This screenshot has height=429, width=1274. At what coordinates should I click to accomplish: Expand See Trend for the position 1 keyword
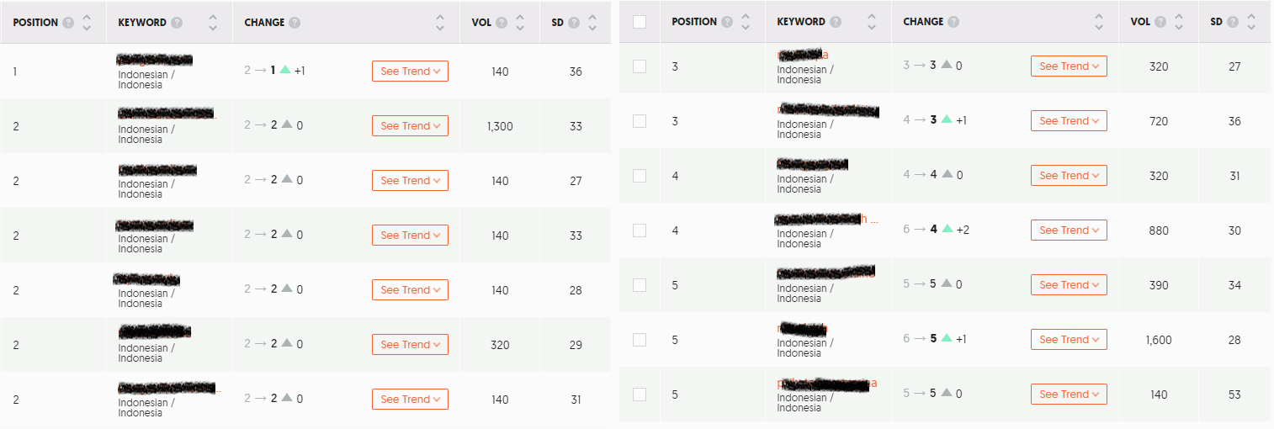point(410,71)
